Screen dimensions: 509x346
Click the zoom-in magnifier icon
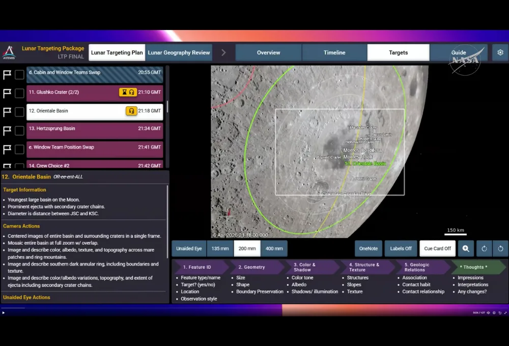[x=466, y=248]
